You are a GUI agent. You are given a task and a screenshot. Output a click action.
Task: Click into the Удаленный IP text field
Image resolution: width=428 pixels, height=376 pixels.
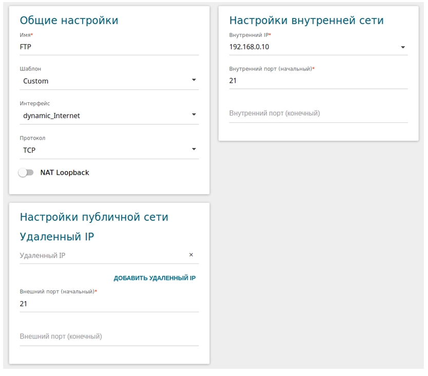[x=102, y=255]
